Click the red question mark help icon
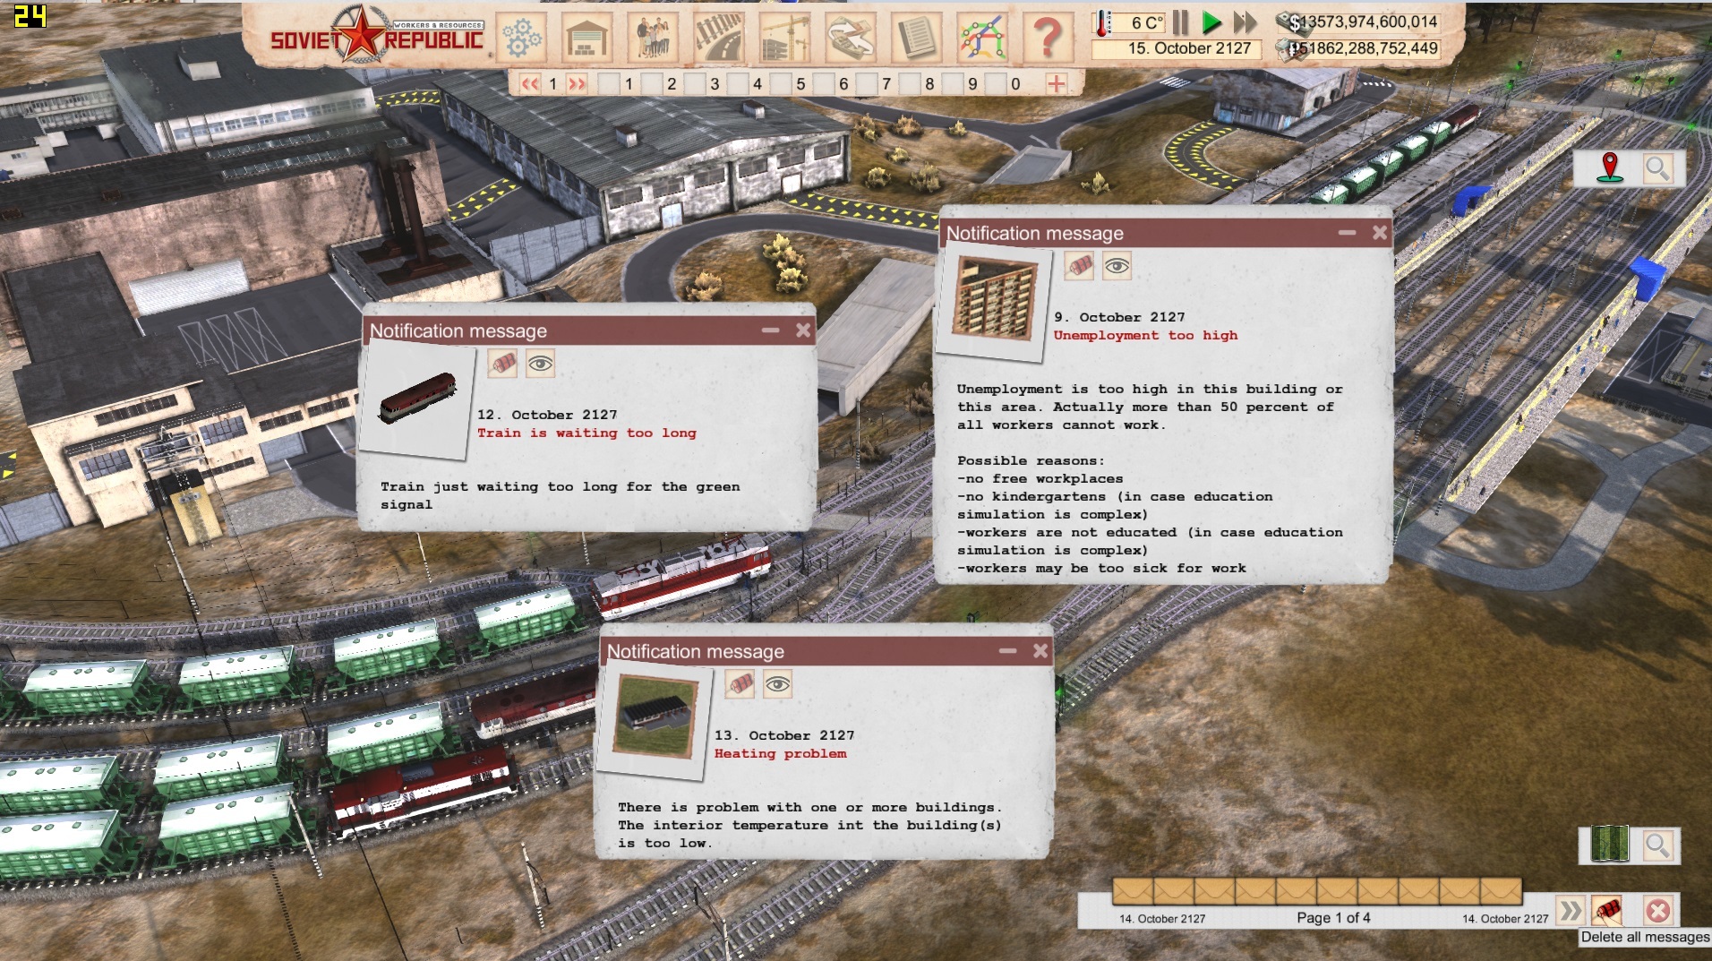Viewport: 1712px width, 961px height. coord(1048,38)
